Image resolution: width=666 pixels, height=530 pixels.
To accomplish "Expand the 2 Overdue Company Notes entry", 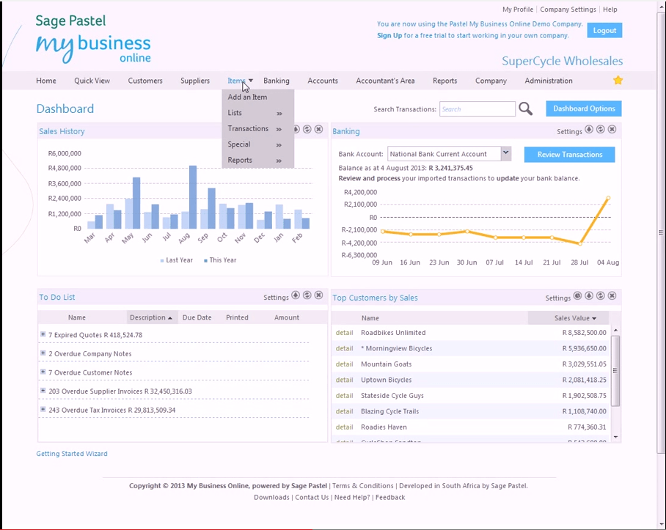I will point(42,353).
